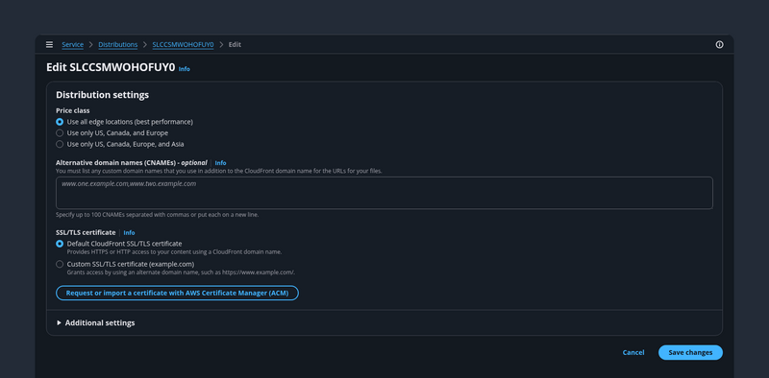Viewport: 769px width, 378px height.
Task: Open Info link beside Alternative domain names
Action: tap(221, 162)
